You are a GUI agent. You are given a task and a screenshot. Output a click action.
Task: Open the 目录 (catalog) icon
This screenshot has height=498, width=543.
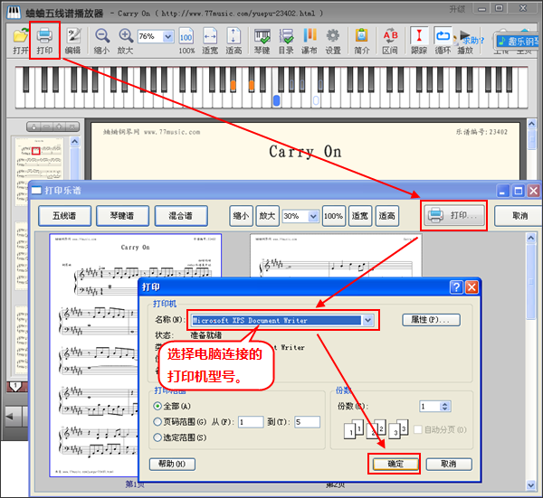tap(286, 41)
